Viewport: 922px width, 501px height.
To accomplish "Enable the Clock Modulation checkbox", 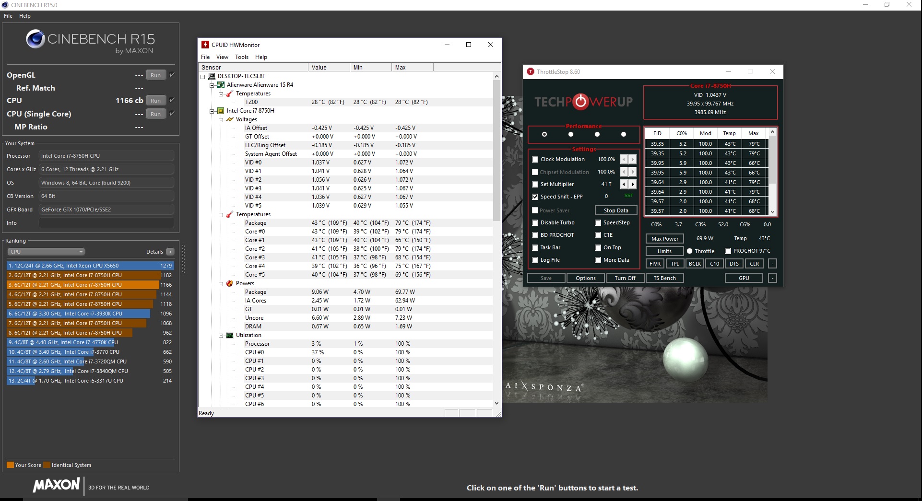I will (x=535, y=159).
